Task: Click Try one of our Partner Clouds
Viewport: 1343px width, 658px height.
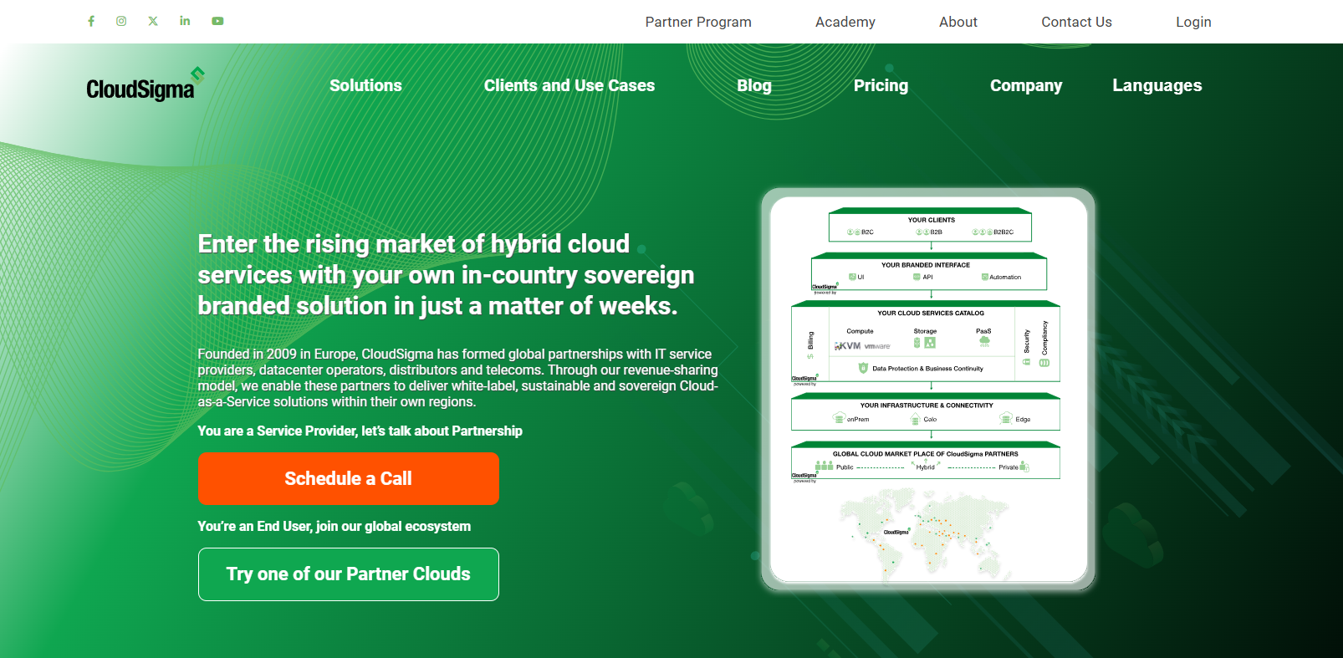Action: (x=349, y=574)
